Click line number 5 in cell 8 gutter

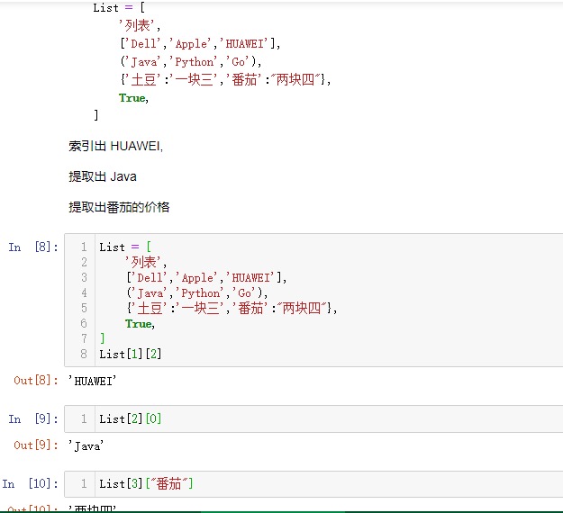tap(83, 308)
